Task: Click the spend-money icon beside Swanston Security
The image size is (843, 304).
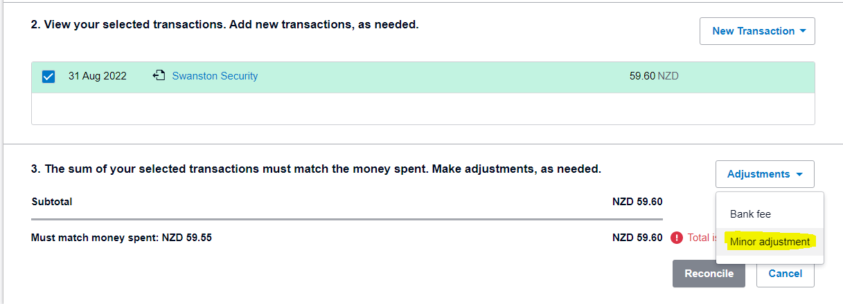Action: point(159,76)
